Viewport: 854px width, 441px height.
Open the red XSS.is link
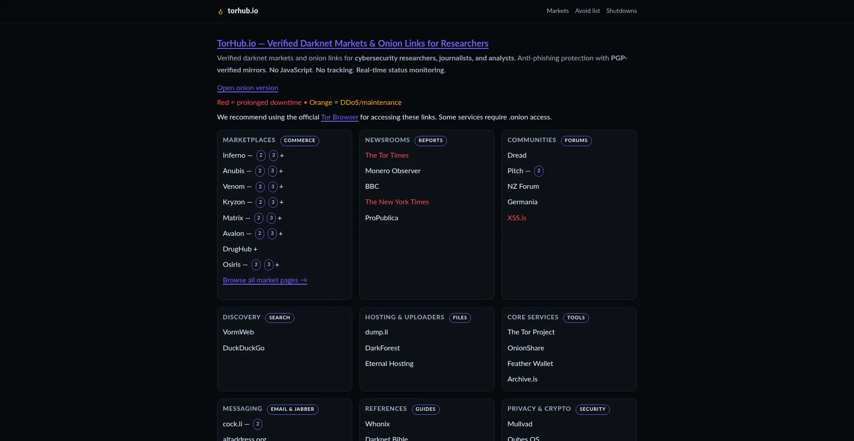(x=517, y=218)
